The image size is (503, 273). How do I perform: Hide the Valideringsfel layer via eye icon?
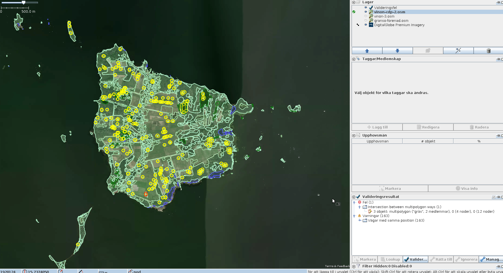click(x=366, y=8)
